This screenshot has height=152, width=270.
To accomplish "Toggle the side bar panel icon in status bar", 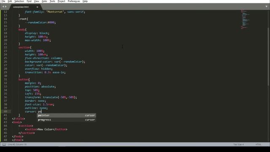I will coord(4,144).
